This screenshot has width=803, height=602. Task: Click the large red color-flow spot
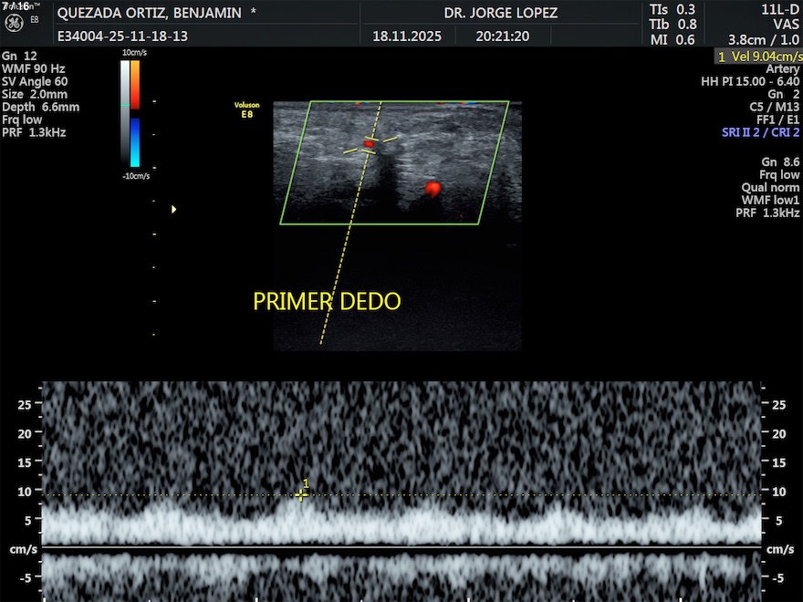(x=433, y=189)
